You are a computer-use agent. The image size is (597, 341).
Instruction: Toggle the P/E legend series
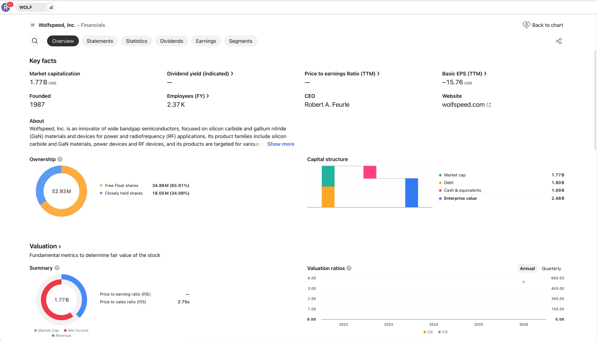pos(428,332)
